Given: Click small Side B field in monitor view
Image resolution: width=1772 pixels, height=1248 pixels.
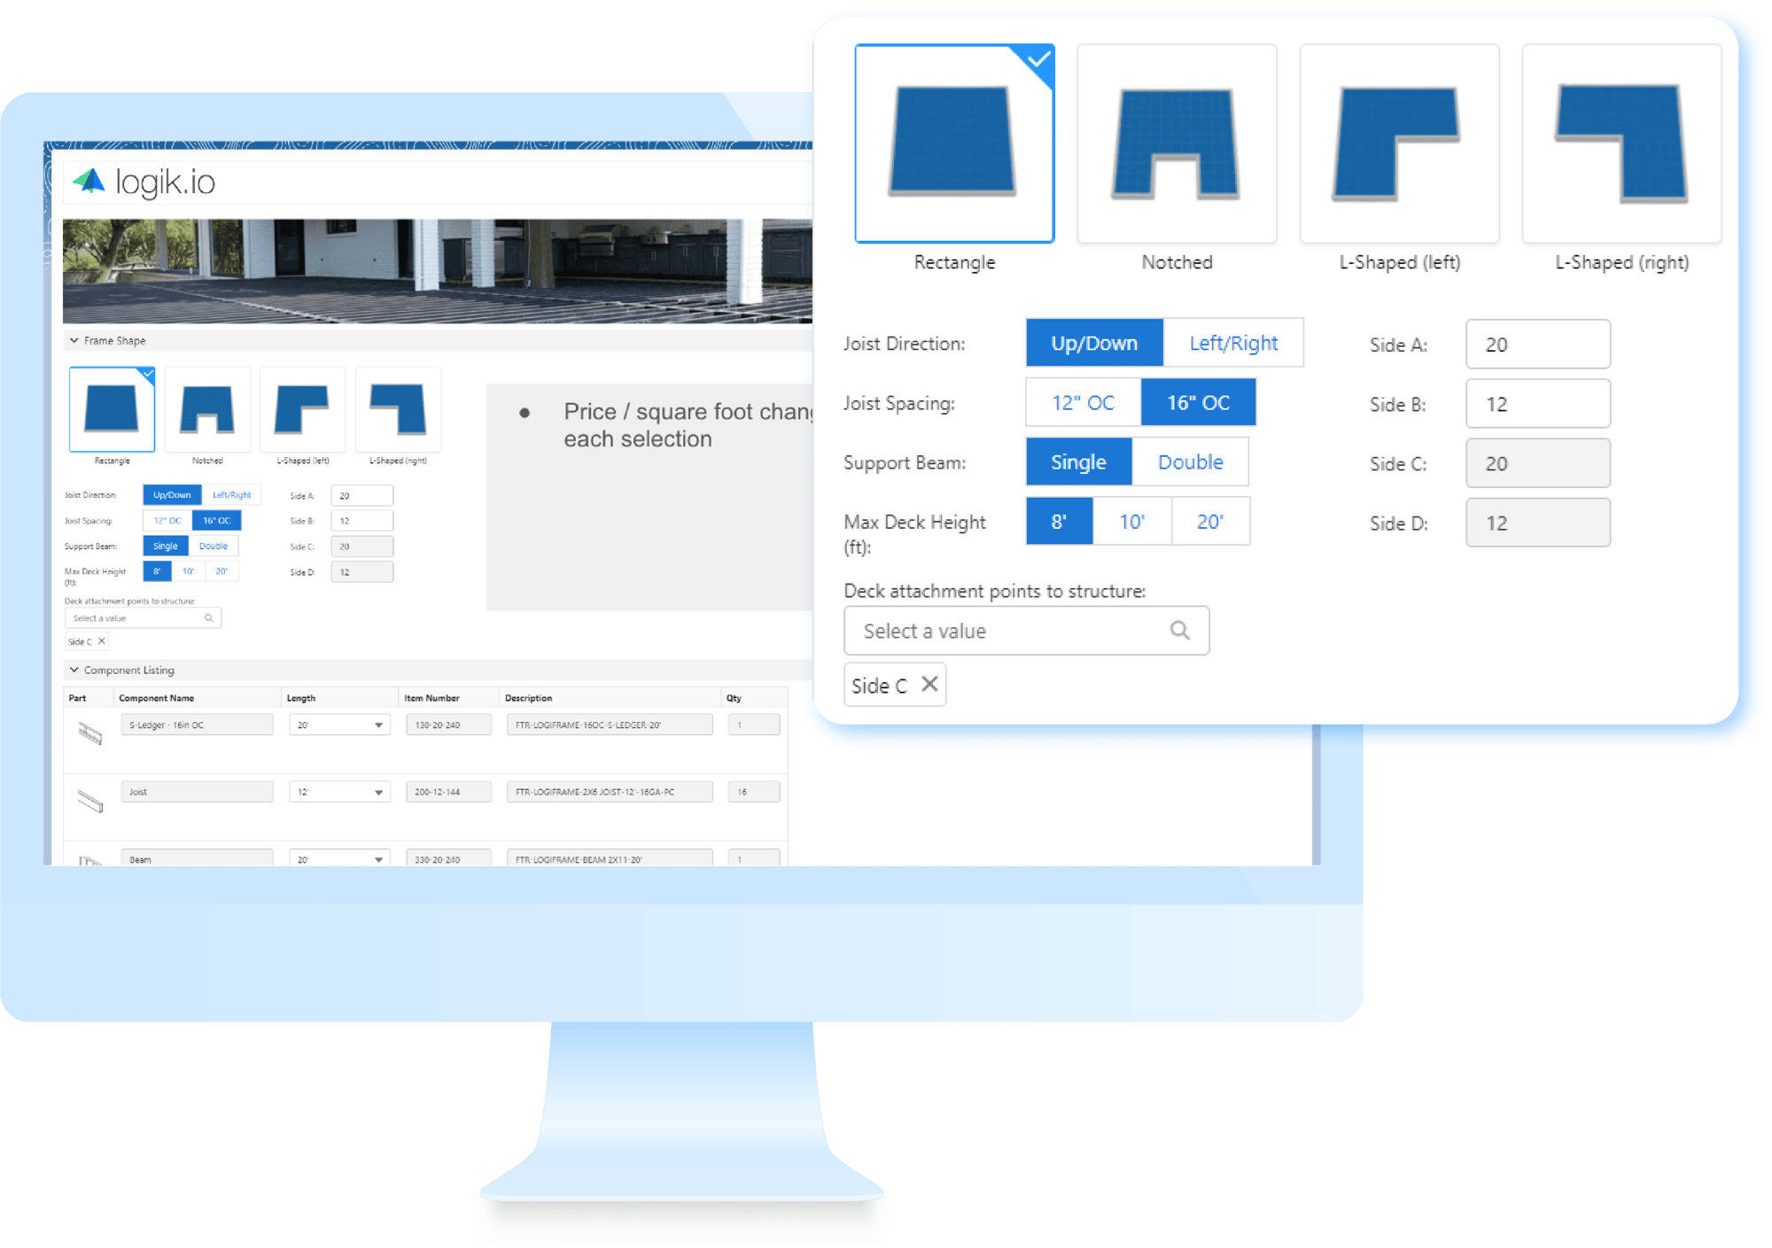Looking at the screenshot, I should (361, 521).
